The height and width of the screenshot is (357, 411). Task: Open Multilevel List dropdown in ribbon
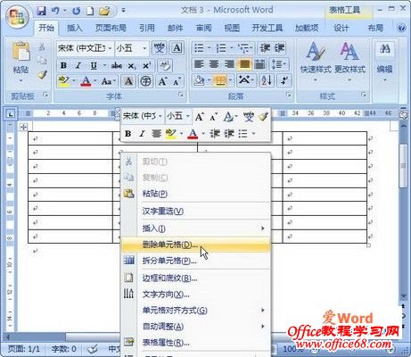(x=251, y=47)
